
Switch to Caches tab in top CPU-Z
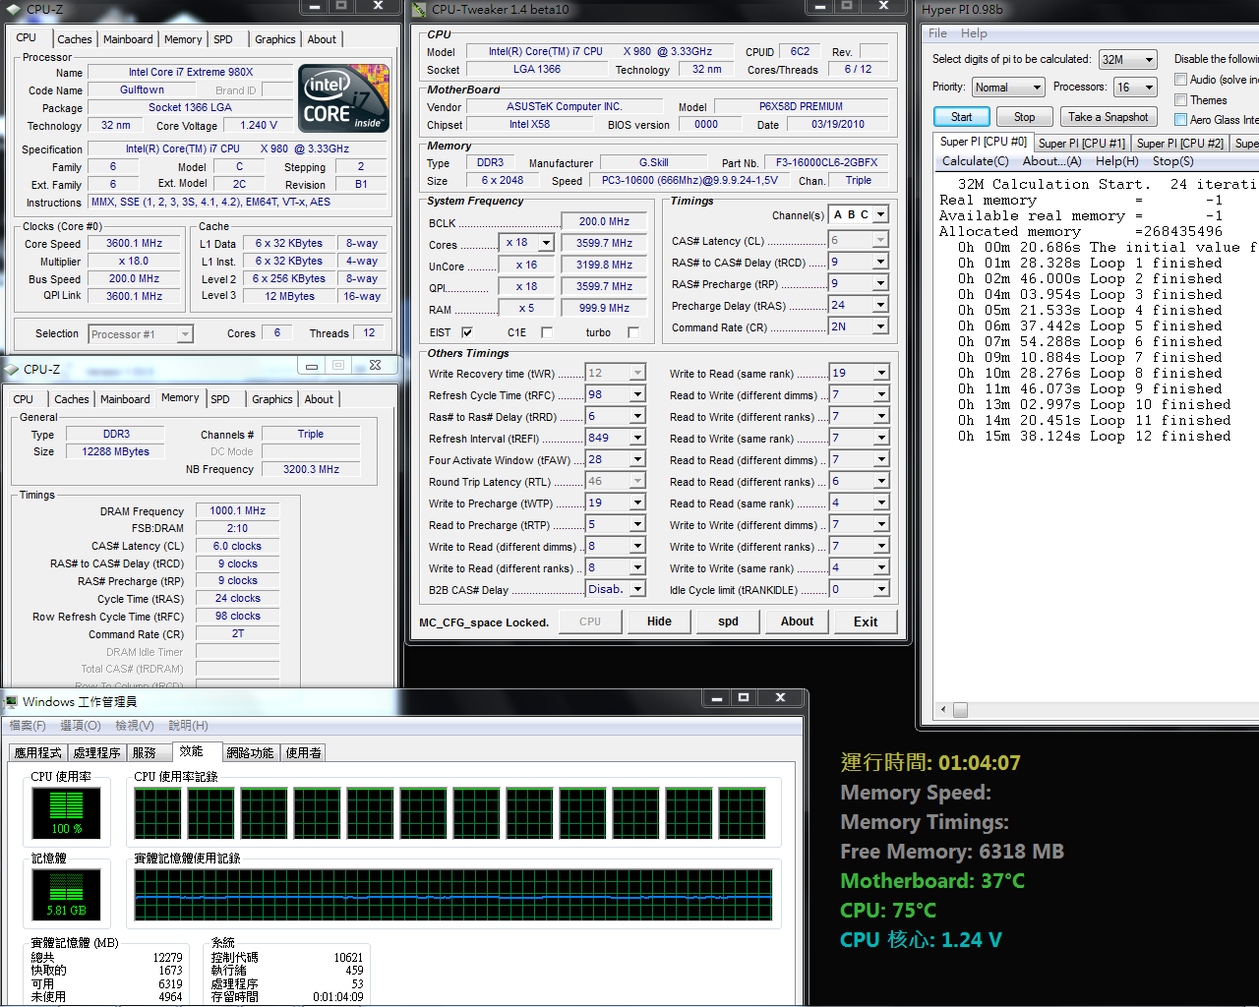[x=74, y=39]
